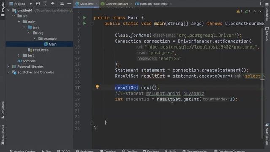Open the Run tool window
The height and width of the screenshot is (152, 270).
pos(46,151)
